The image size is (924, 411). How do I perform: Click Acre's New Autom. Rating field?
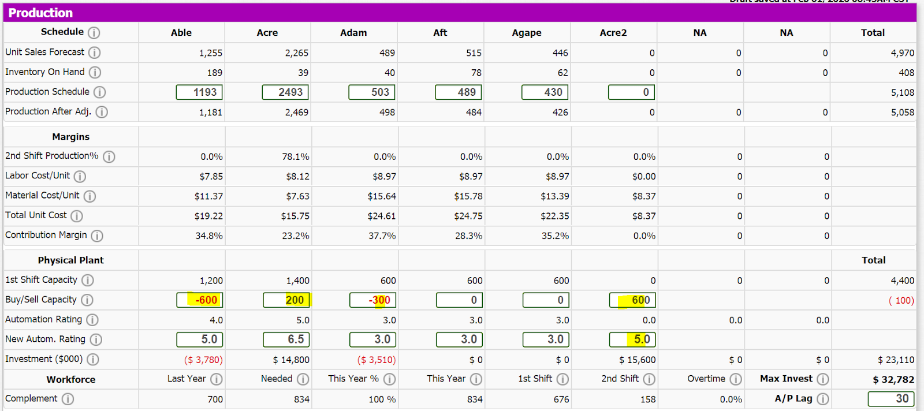point(286,339)
